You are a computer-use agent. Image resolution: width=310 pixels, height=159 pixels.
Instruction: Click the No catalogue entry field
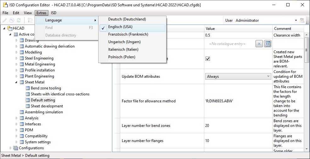(227, 44)
